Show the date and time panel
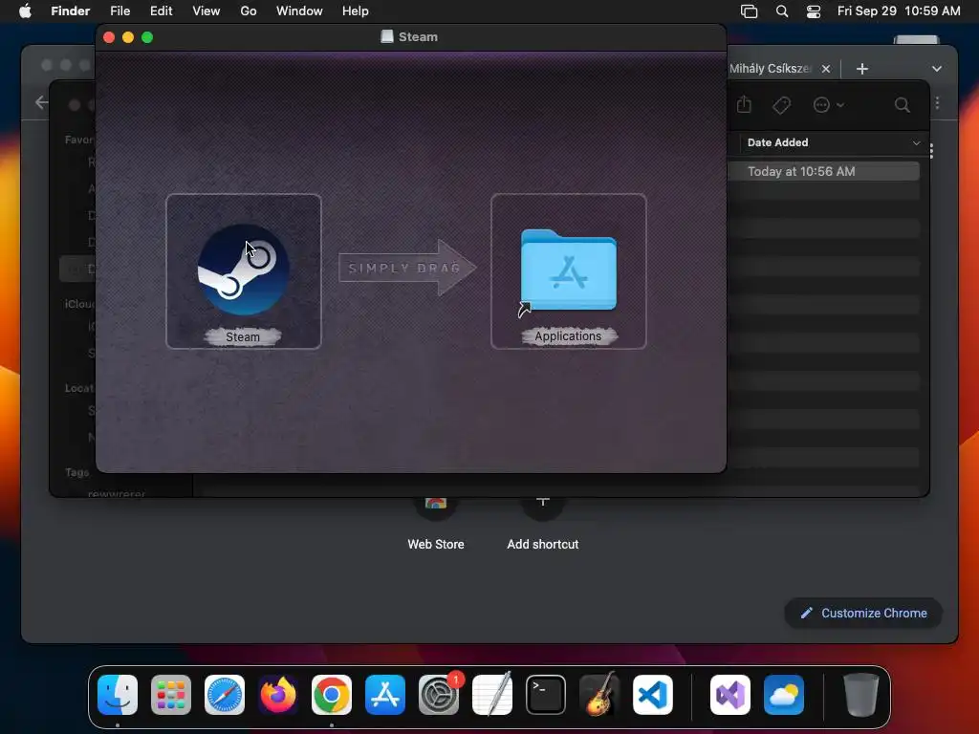The image size is (979, 734). [x=899, y=11]
